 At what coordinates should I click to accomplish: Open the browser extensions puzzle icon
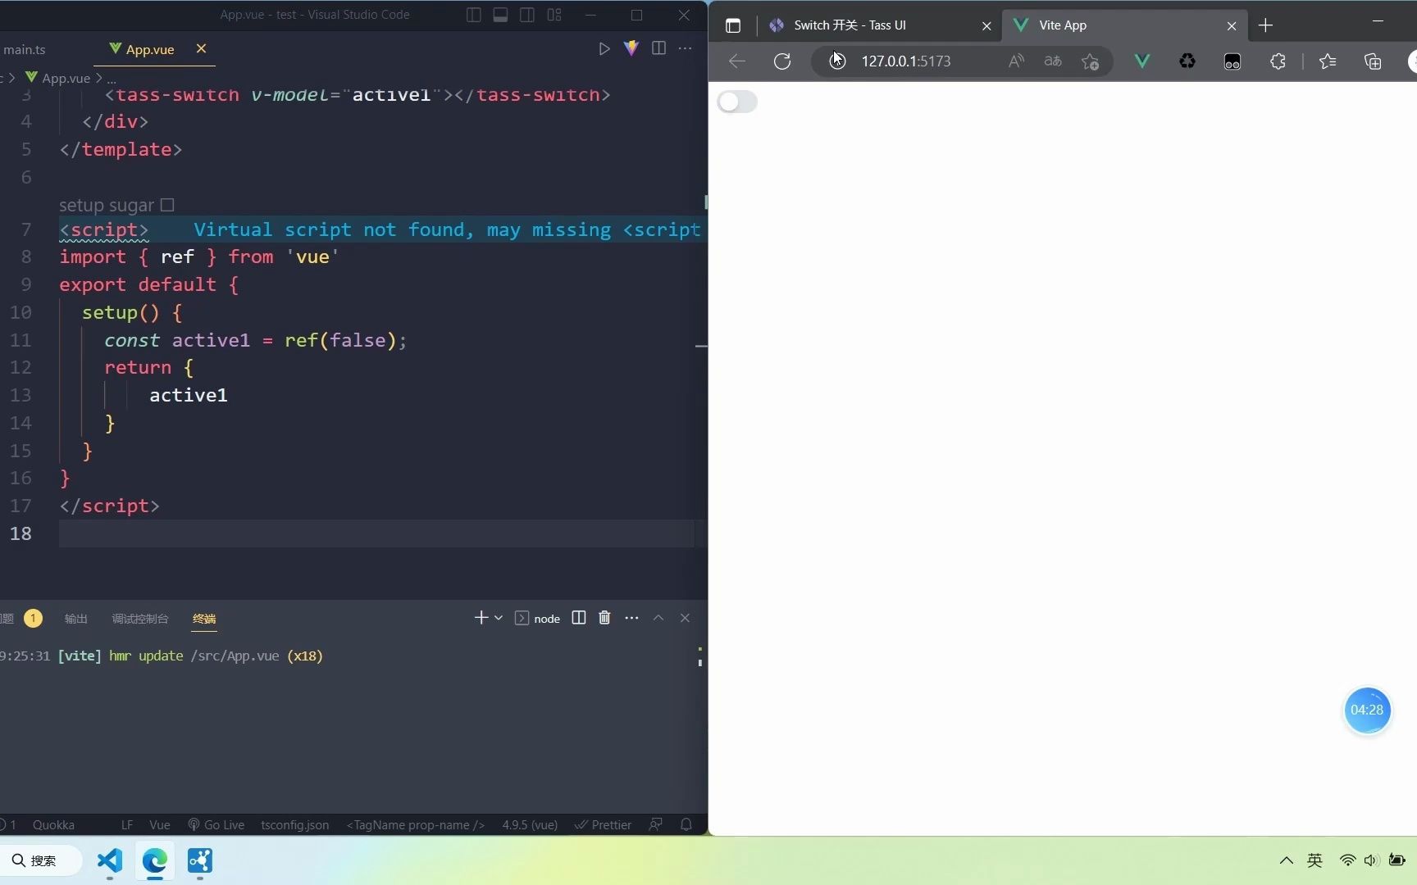(1278, 61)
